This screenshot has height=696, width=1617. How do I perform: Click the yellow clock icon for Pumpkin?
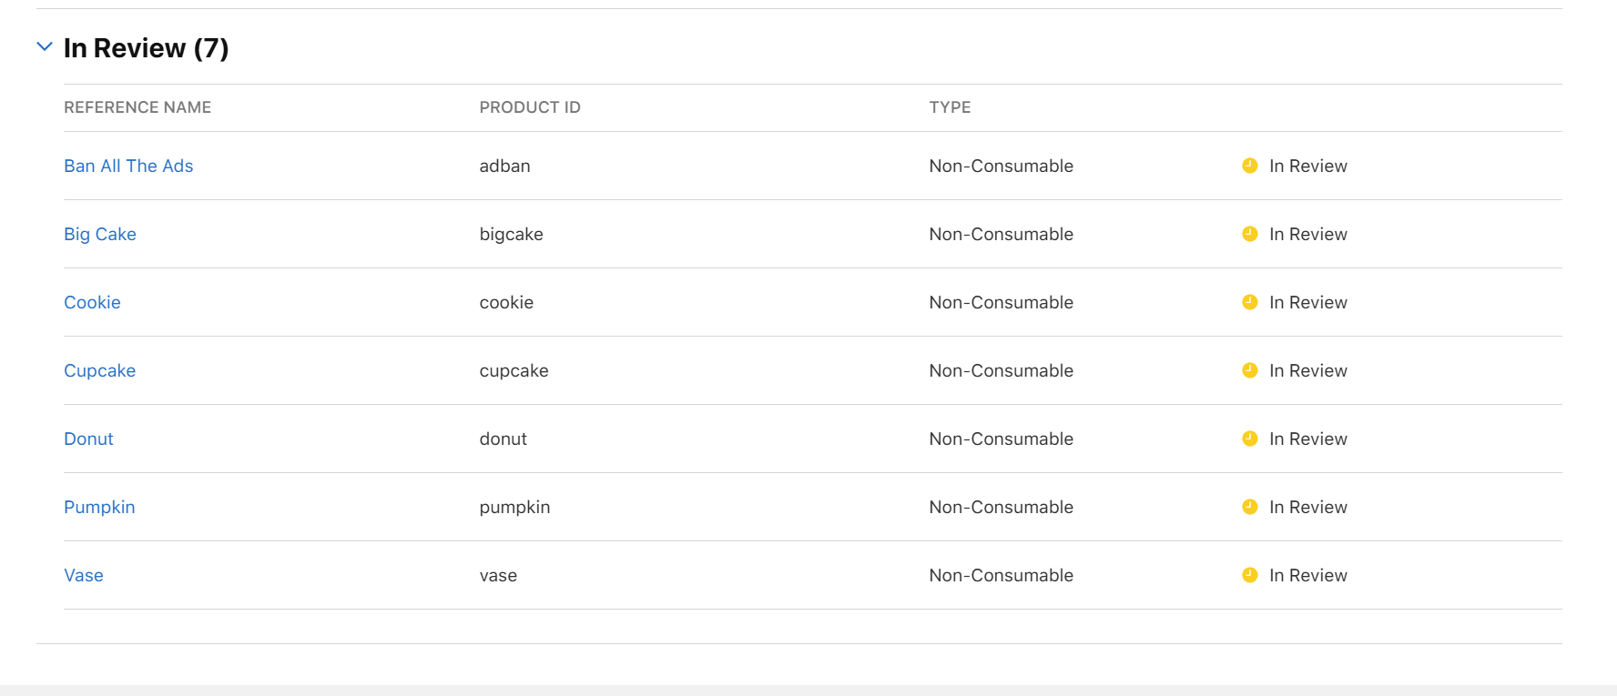[x=1250, y=507]
